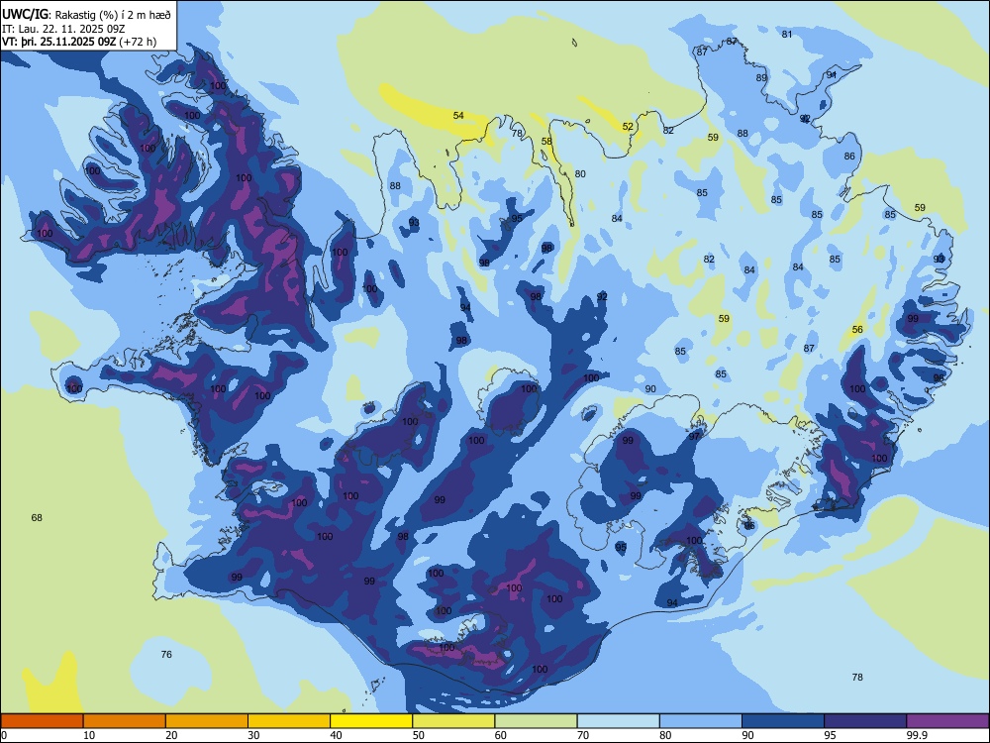Click the legend scale label '99.9'

[x=917, y=735]
